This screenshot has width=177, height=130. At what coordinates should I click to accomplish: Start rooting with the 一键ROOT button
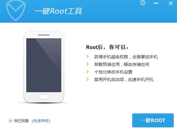(153, 120)
